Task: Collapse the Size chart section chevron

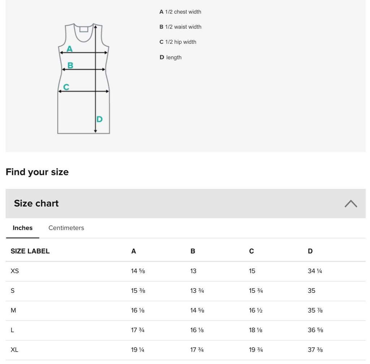Action: click(x=350, y=204)
